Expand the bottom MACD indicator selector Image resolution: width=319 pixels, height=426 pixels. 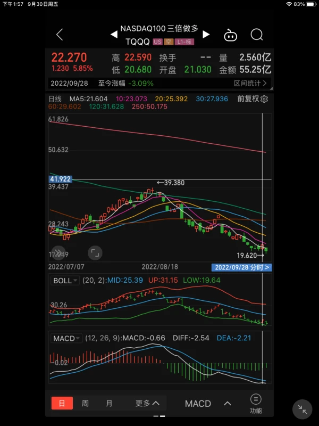point(208,404)
